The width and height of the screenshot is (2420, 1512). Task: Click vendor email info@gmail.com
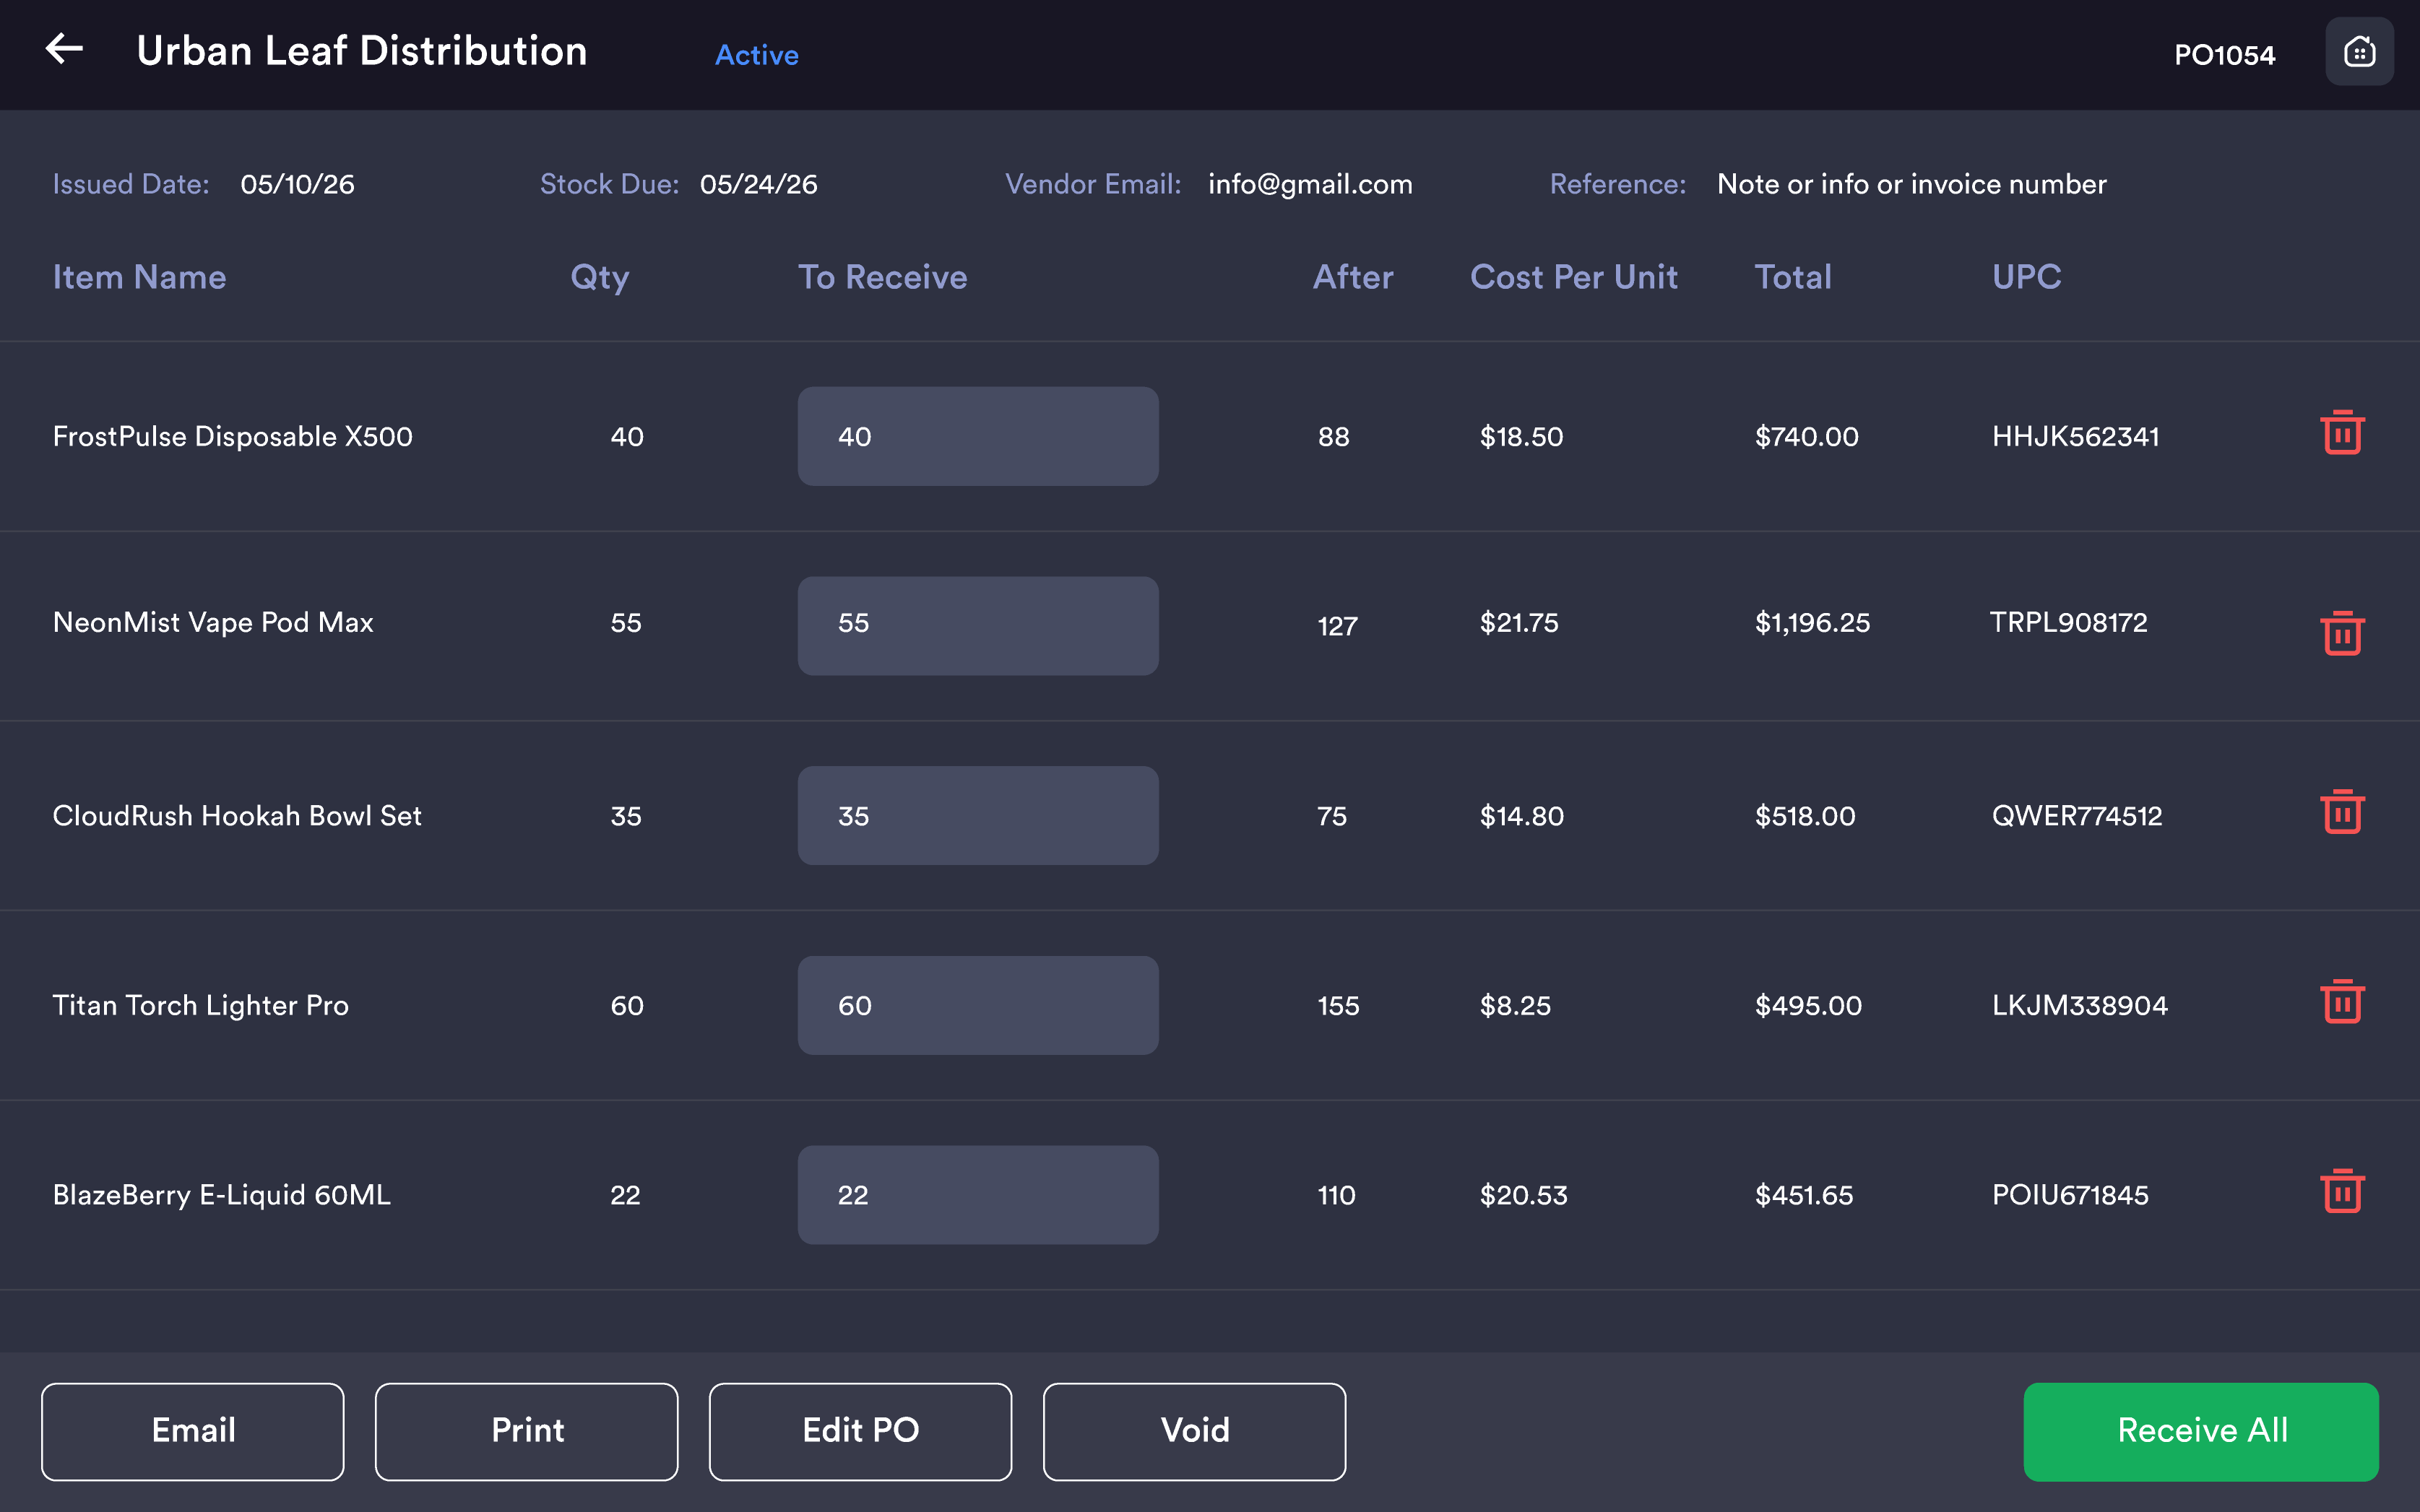click(x=1310, y=185)
